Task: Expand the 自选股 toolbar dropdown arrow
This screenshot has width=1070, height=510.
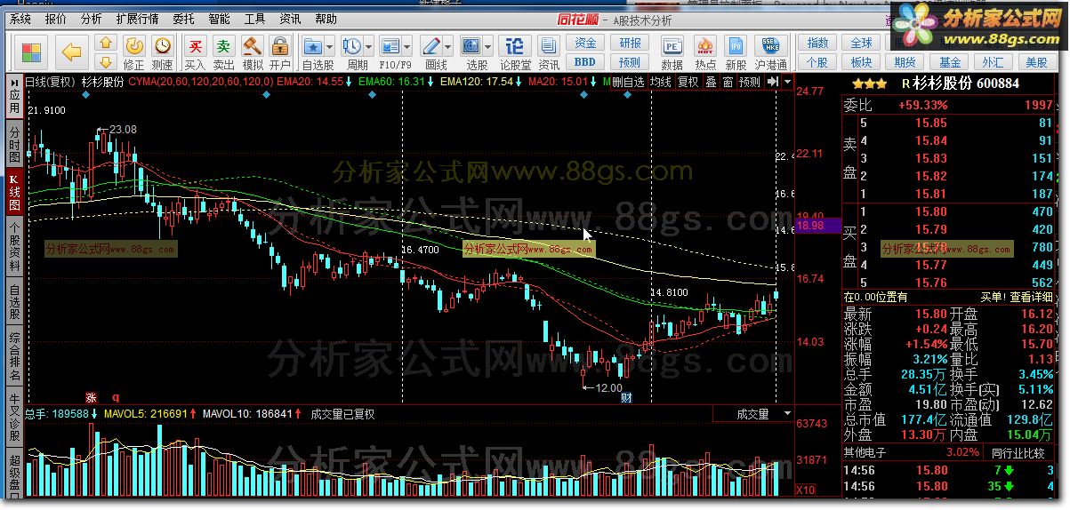Action: point(330,46)
